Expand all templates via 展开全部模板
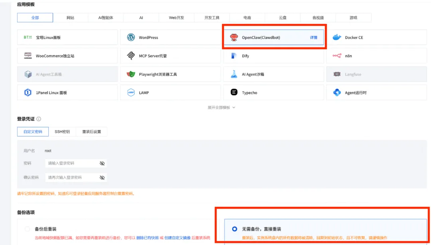This screenshot has height=245, width=431. (x=221, y=107)
